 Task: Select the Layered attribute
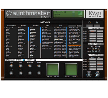click(21, 48)
